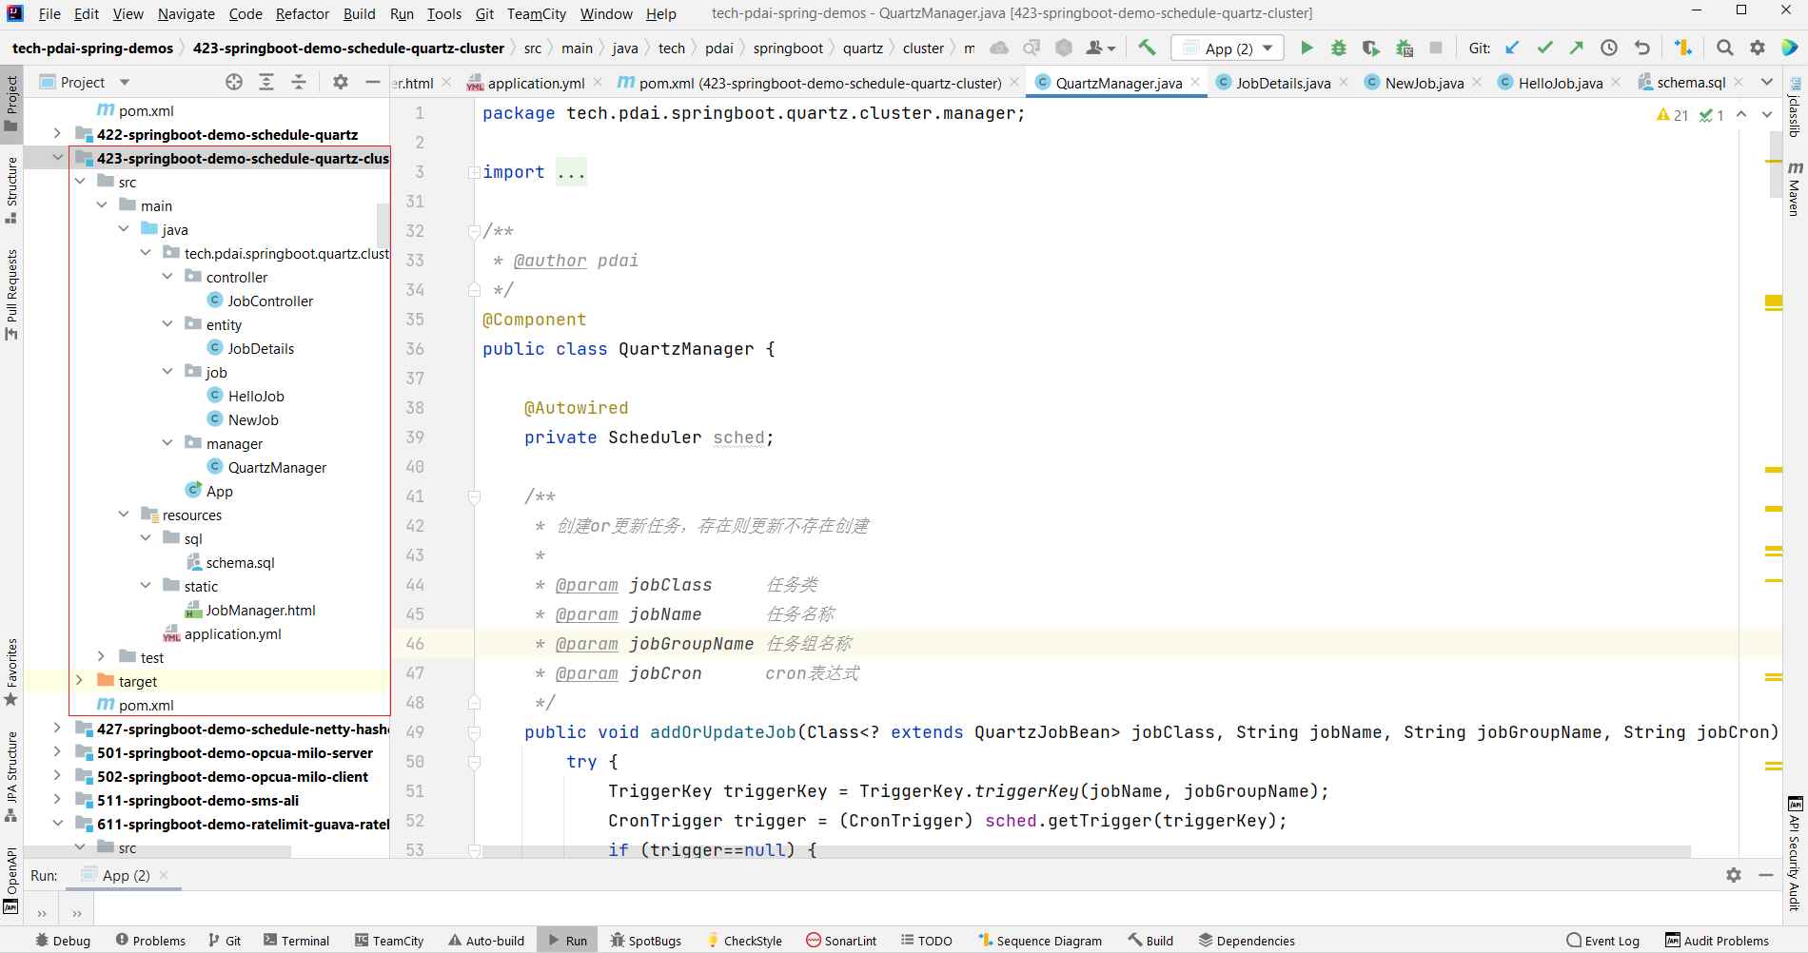The height and width of the screenshot is (953, 1808).
Task: Build the project with the hammer icon
Action: (1147, 48)
